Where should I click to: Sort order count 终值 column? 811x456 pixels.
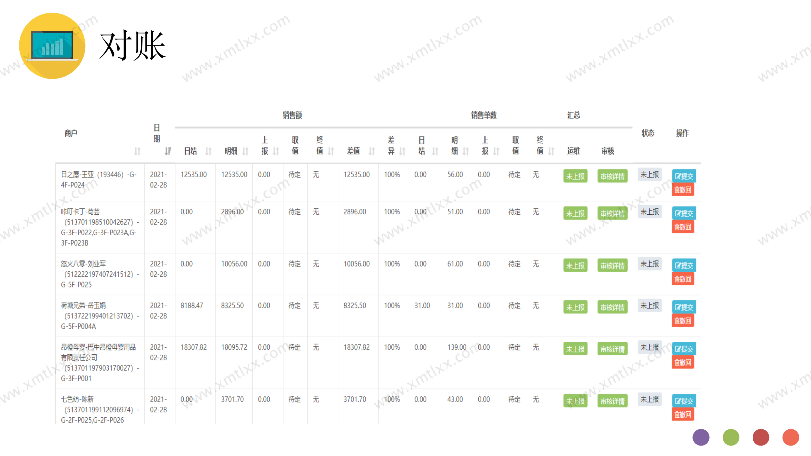552,151
